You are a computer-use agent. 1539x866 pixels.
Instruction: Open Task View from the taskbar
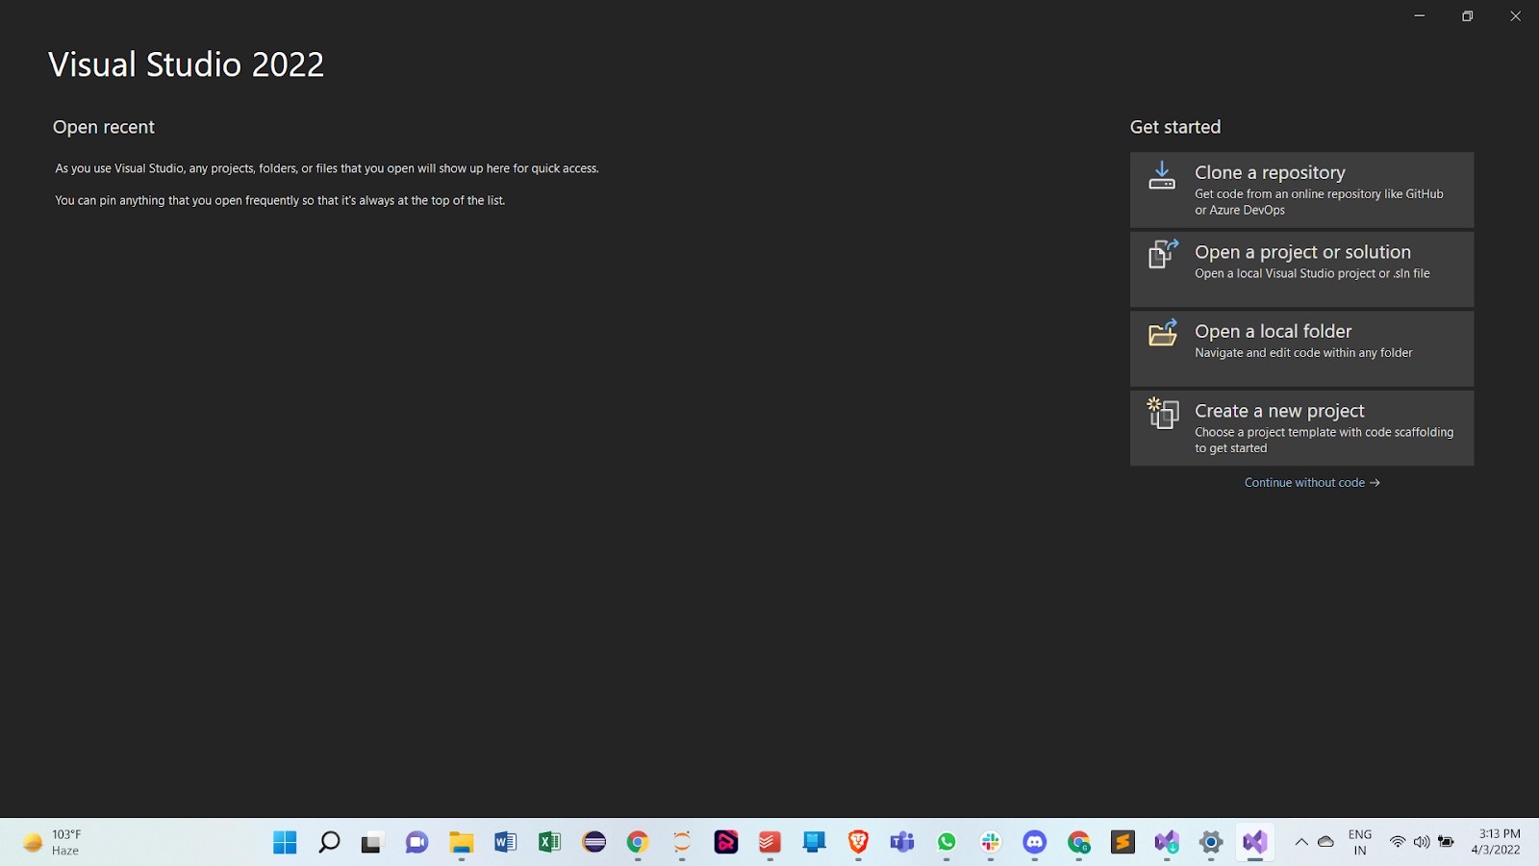[372, 843]
